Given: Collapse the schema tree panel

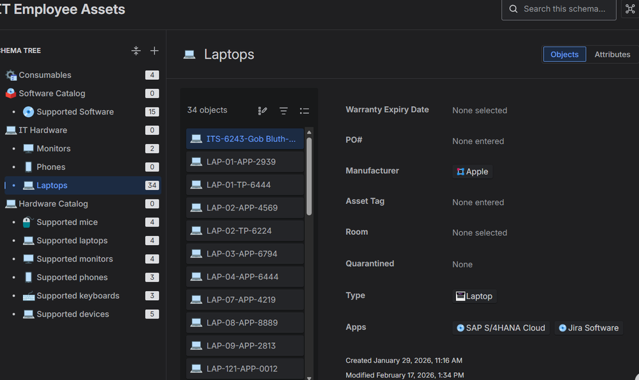Looking at the screenshot, I should pos(136,50).
